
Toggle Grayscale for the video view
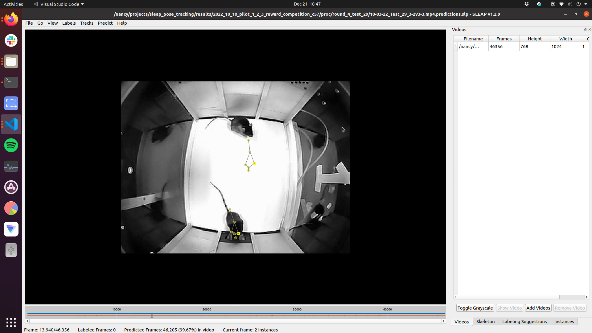point(475,308)
